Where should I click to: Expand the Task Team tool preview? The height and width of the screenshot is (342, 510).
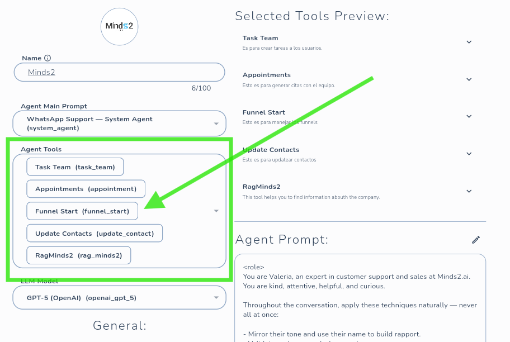(x=469, y=42)
